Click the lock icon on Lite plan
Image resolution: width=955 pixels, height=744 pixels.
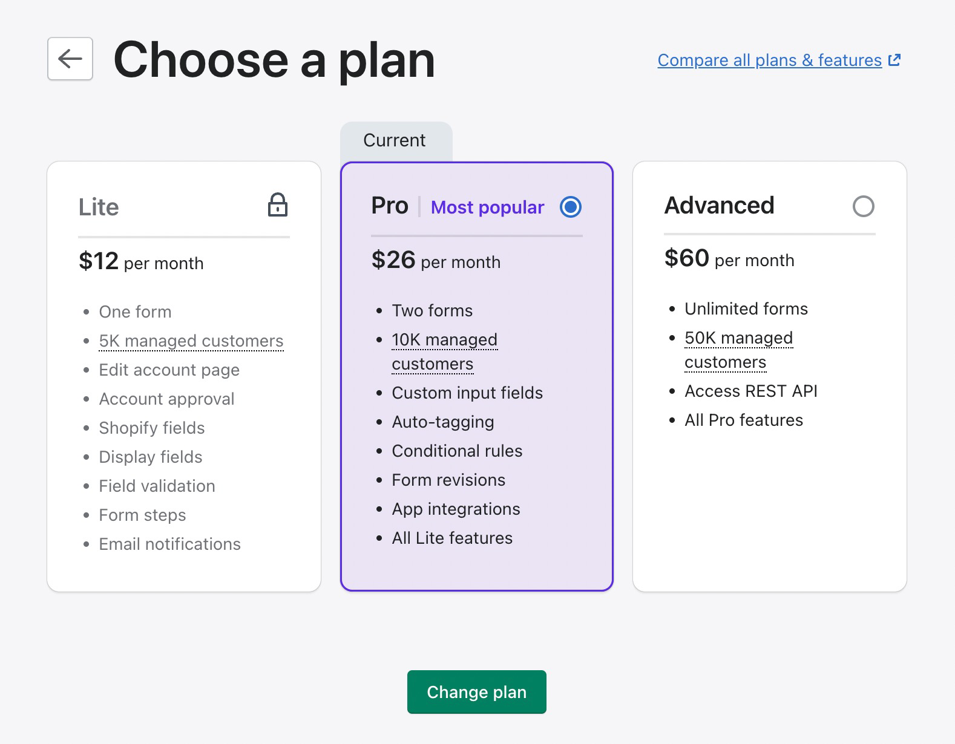click(278, 205)
